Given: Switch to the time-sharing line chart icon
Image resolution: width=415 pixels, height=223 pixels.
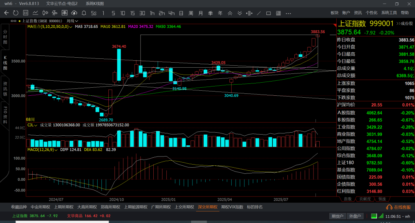Looking at the screenshot, I should tap(35, 13).
